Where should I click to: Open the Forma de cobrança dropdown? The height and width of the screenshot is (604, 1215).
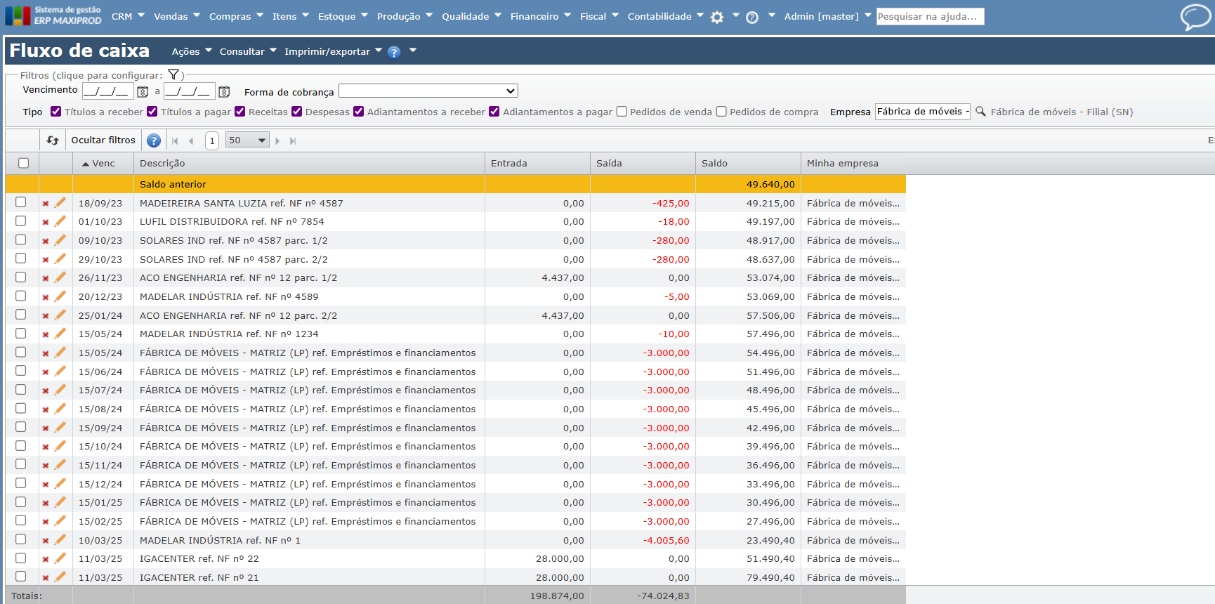pos(428,91)
